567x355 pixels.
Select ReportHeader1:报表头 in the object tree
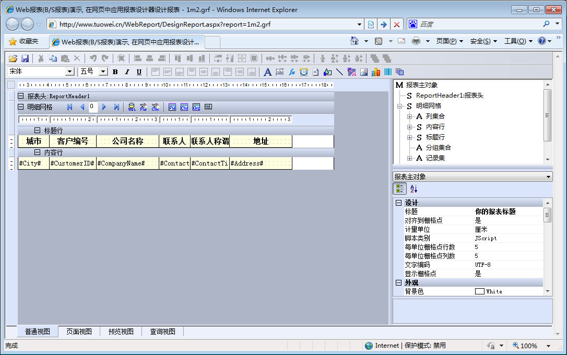pyautogui.click(x=449, y=96)
